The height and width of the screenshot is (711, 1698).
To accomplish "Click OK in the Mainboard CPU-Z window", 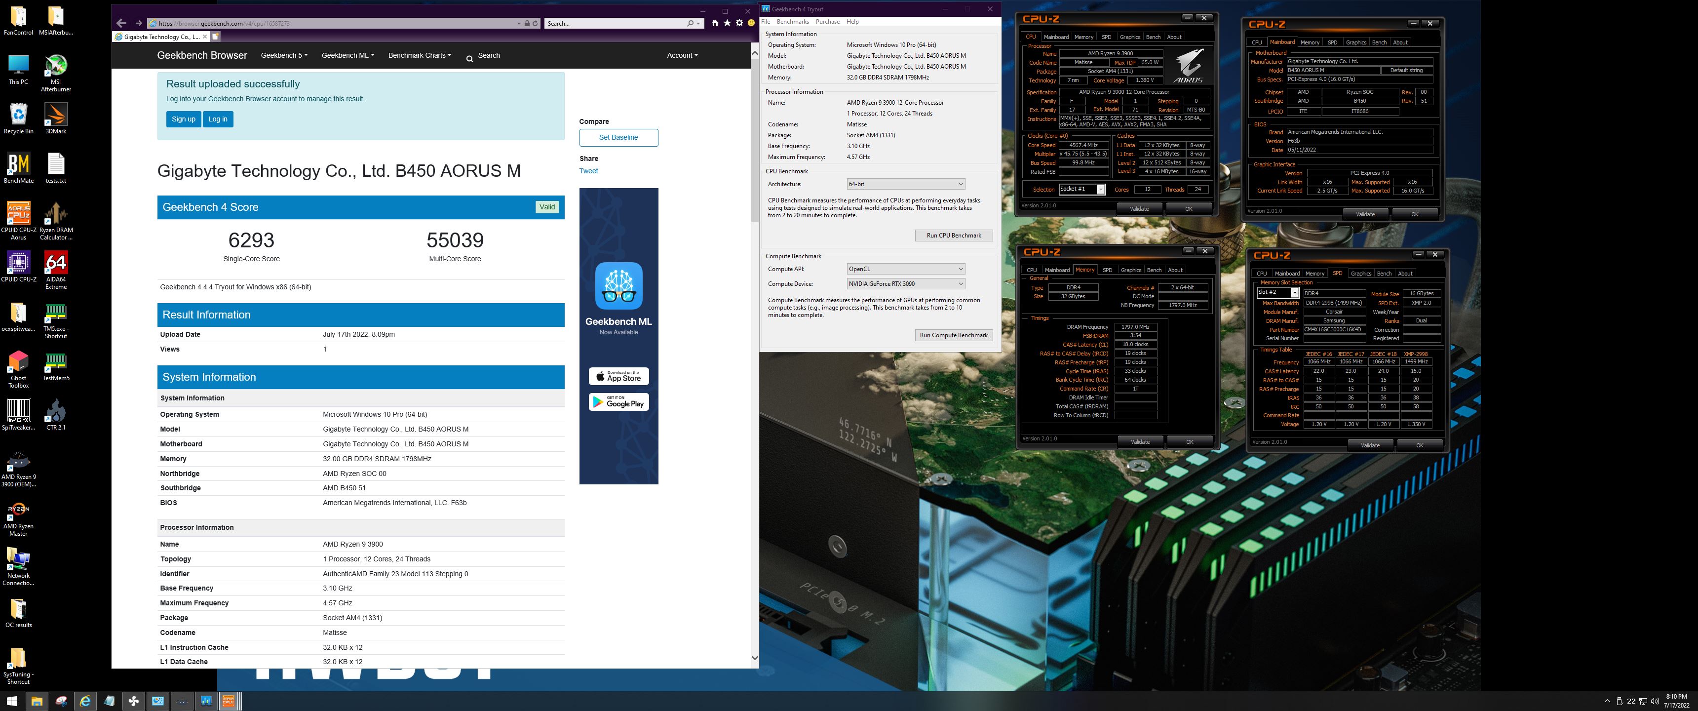I will coord(1415,214).
